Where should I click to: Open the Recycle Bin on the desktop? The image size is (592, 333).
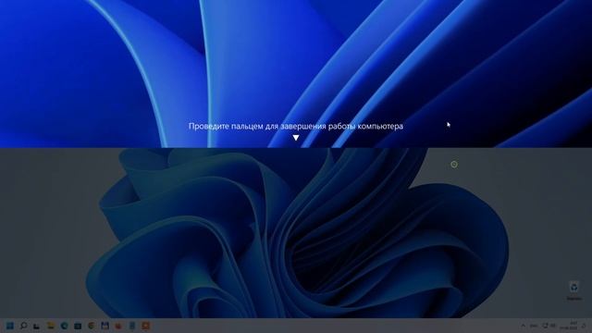click(x=573, y=290)
